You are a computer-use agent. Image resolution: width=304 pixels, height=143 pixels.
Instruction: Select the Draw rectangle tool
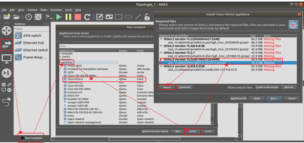click(x=118, y=17)
